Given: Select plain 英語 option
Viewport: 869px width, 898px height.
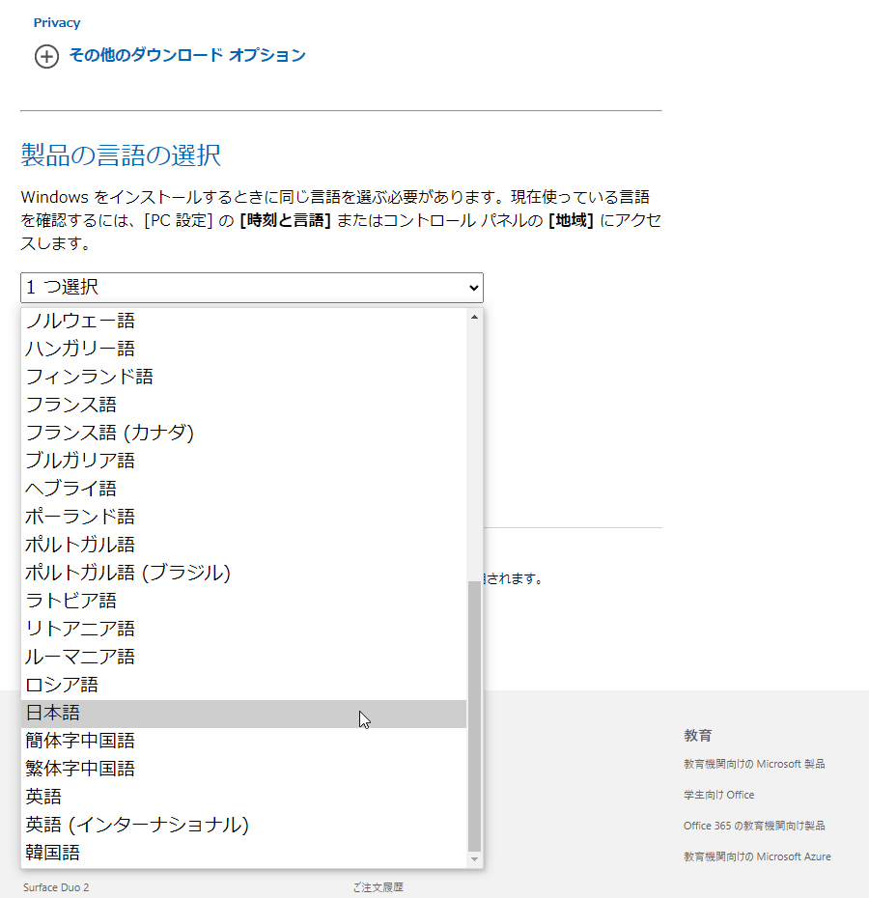Looking at the screenshot, I should tap(243, 798).
